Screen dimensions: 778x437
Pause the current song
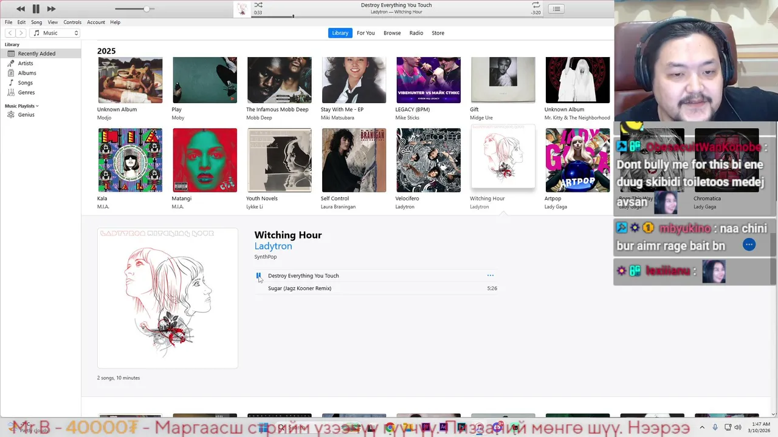click(36, 8)
